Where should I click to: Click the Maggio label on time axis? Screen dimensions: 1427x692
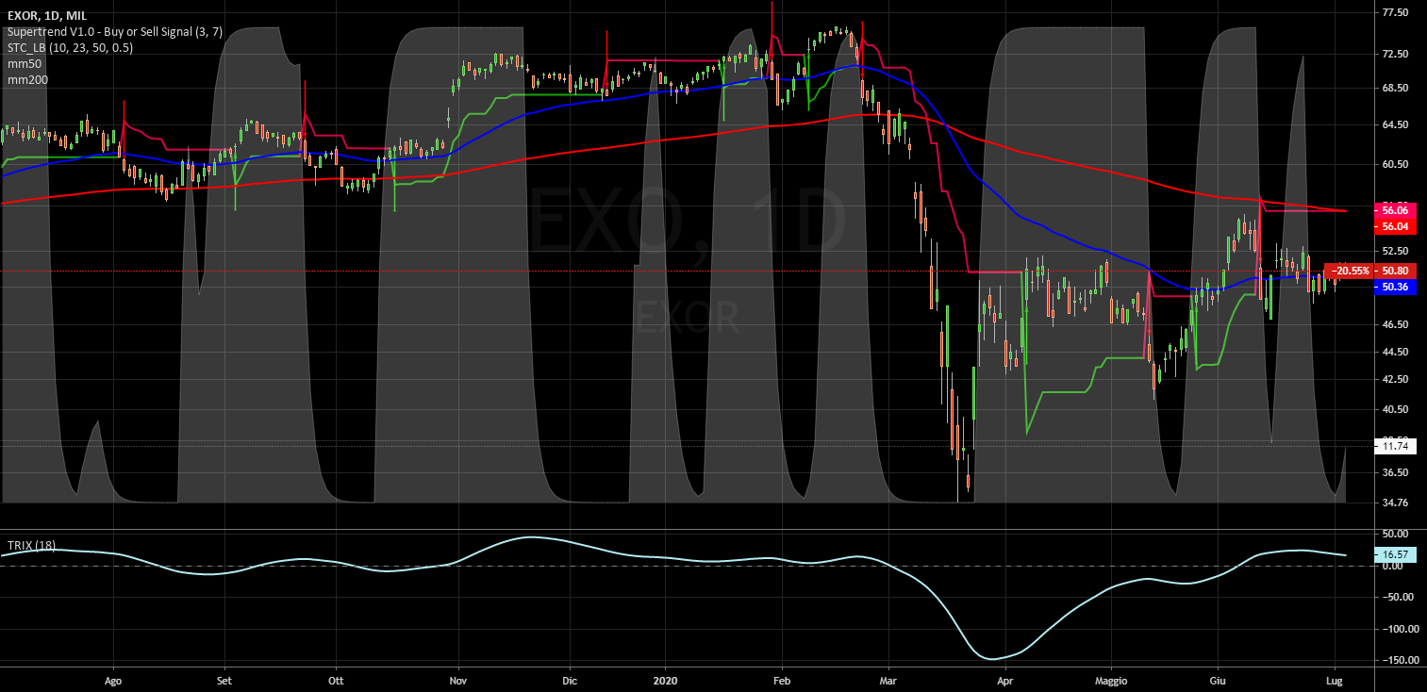pos(1112,679)
